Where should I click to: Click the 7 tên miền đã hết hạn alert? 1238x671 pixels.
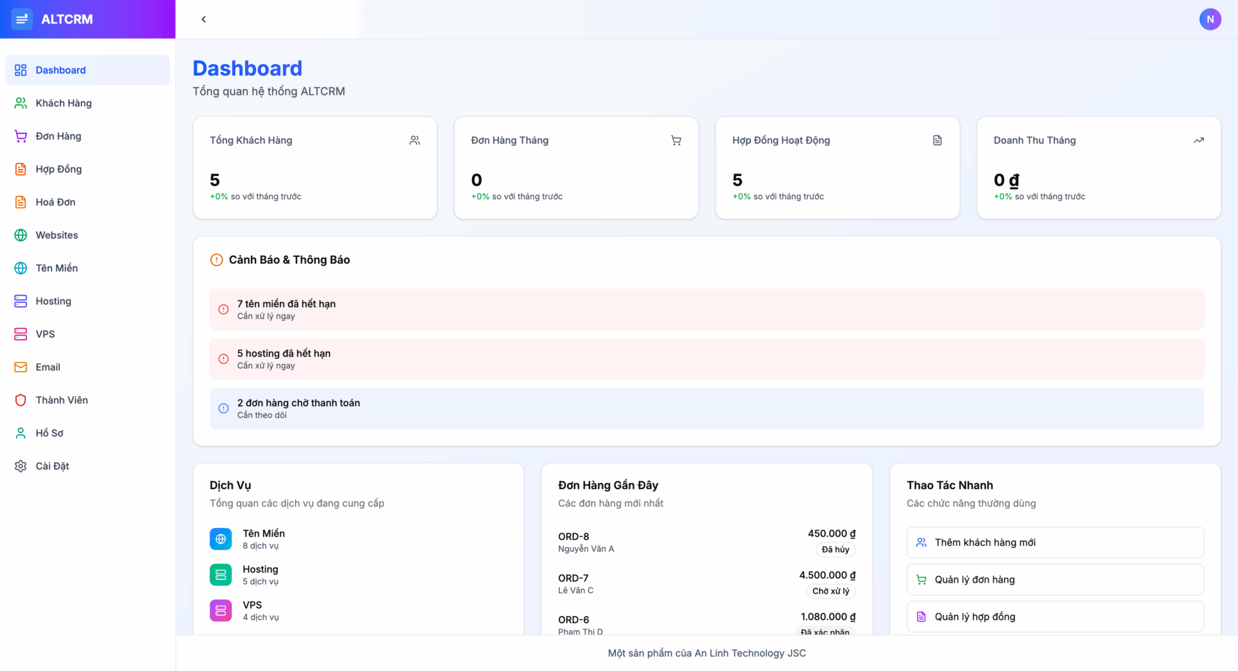pyautogui.click(x=706, y=309)
